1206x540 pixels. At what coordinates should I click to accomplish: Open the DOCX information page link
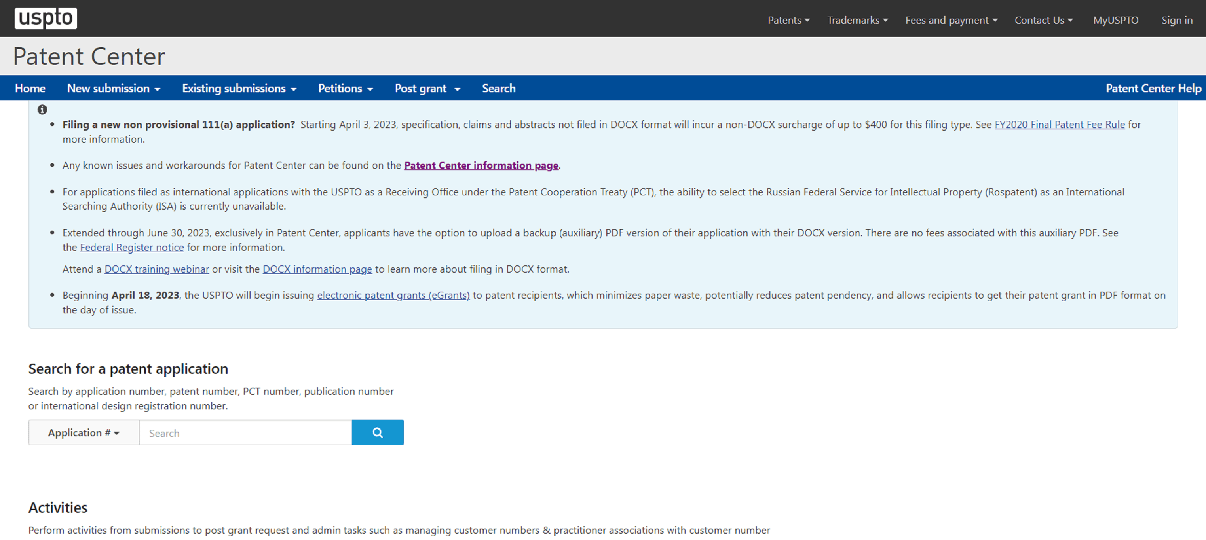click(317, 269)
